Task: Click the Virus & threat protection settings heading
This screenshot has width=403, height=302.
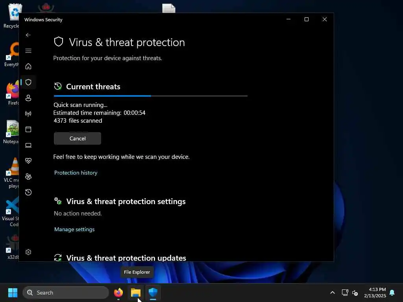Action: click(x=126, y=201)
